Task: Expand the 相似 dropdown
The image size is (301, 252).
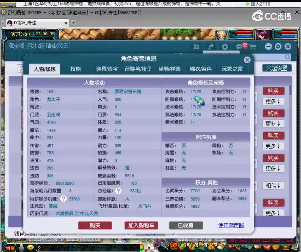Action: 273,185
